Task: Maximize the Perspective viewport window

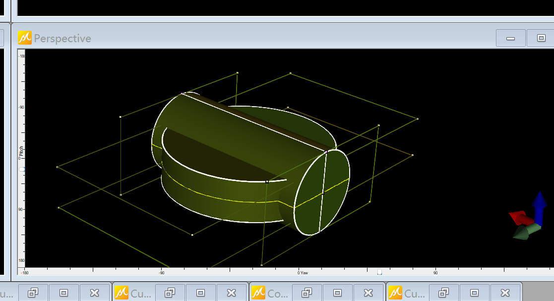Action: click(x=541, y=38)
